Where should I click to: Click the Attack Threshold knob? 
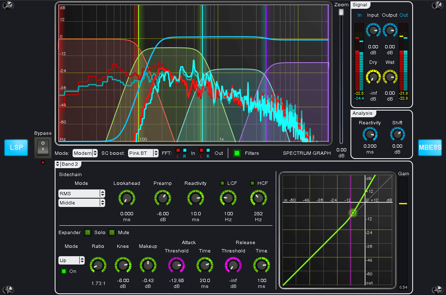[x=176, y=265]
